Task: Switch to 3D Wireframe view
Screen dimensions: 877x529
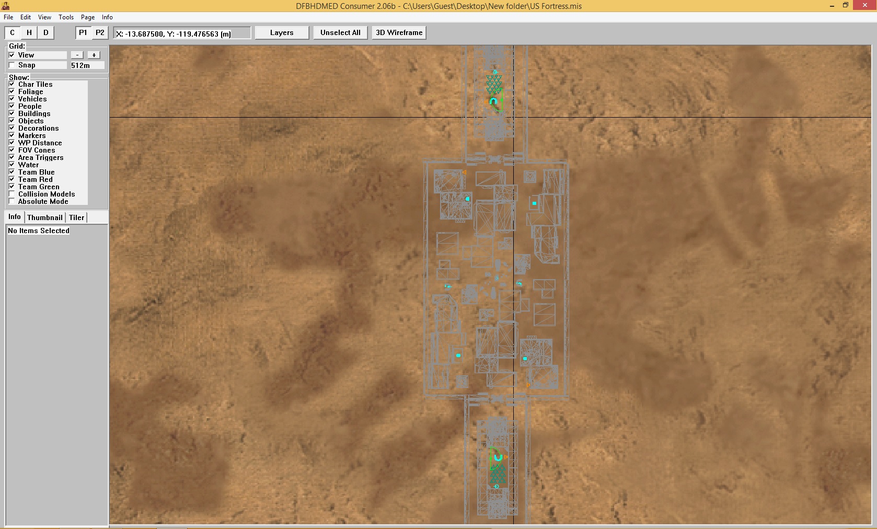Action: [x=399, y=32]
